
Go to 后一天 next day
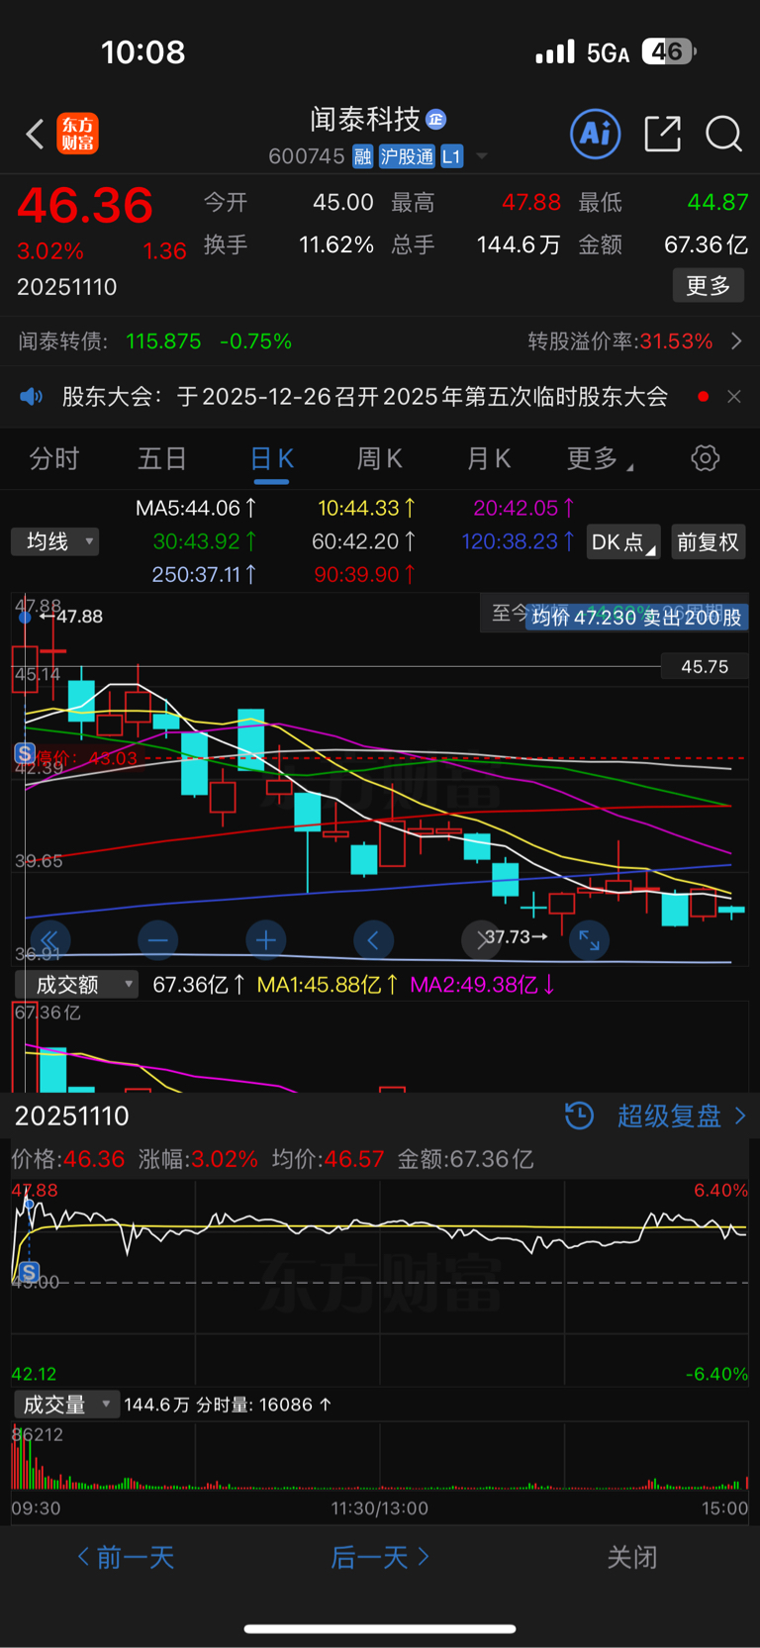tap(380, 1557)
